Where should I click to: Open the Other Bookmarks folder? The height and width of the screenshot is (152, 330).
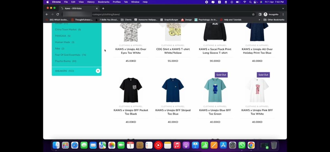(x=274, y=20)
